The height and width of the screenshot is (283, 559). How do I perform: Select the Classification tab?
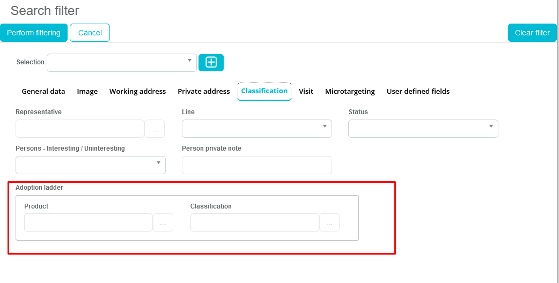pyautogui.click(x=264, y=91)
